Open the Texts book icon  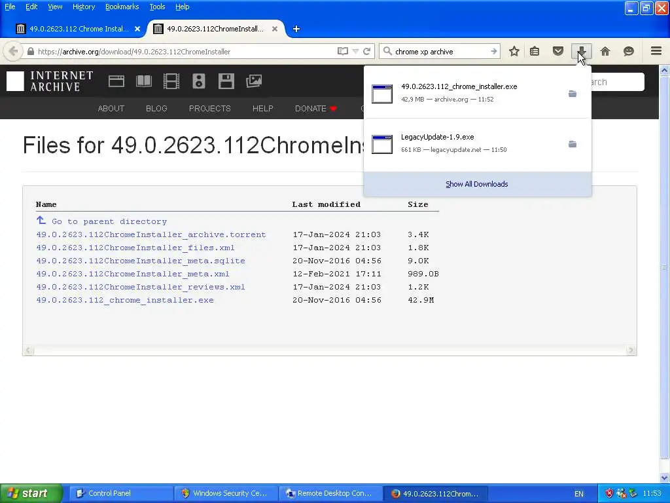coord(144,81)
